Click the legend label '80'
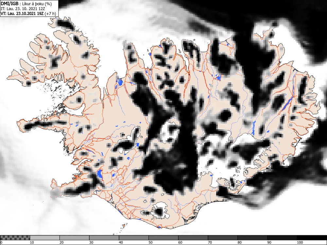 point(239,242)
